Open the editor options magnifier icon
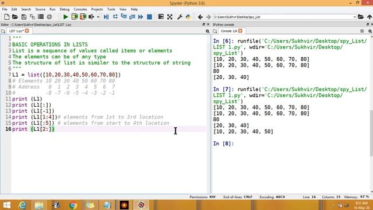The width and height of the screenshot is (373, 210). click(x=207, y=31)
